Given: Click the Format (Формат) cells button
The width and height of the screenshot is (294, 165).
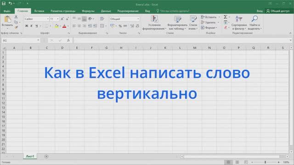Looking at the screenshot, I should (x=209, y=27).
